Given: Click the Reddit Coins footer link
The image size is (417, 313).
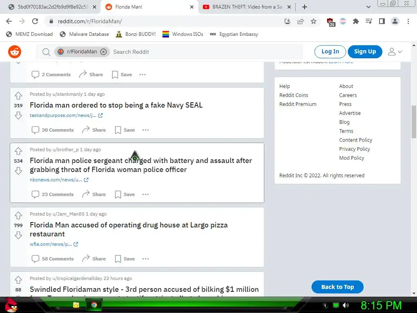Looking at the screenshot, I should (294, 95).
